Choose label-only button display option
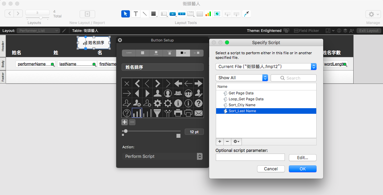This screenshot has height=195, width=383. (x=129, y=53)
